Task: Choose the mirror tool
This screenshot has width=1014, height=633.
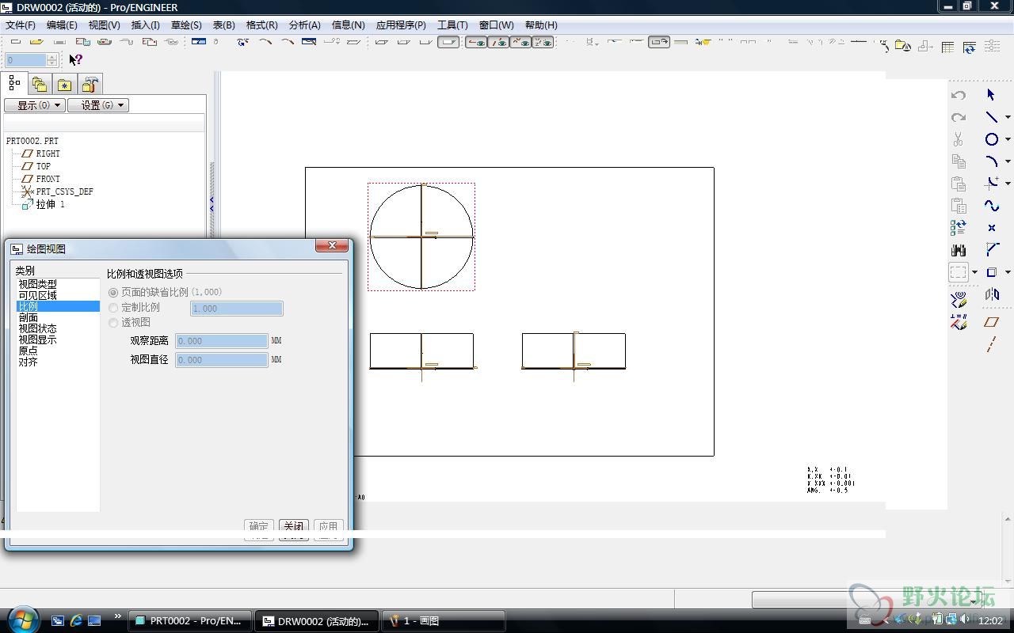Action: tap(992, 294)
